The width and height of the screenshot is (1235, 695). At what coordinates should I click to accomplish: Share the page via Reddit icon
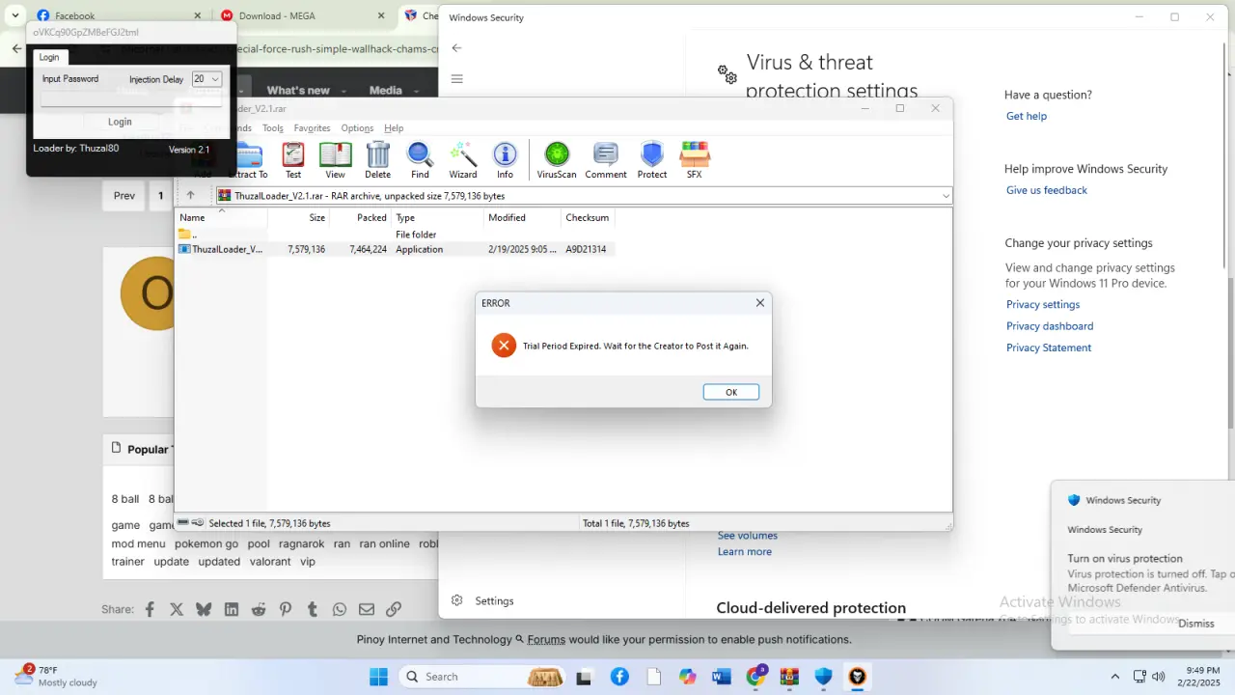click(259, 609)
